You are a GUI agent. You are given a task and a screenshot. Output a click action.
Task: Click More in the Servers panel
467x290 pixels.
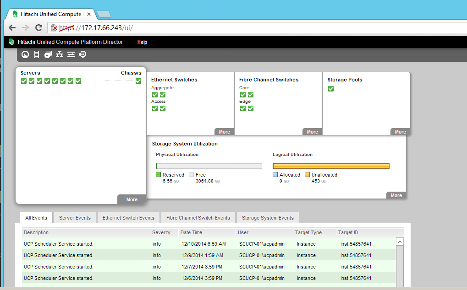tap(132, 199)
